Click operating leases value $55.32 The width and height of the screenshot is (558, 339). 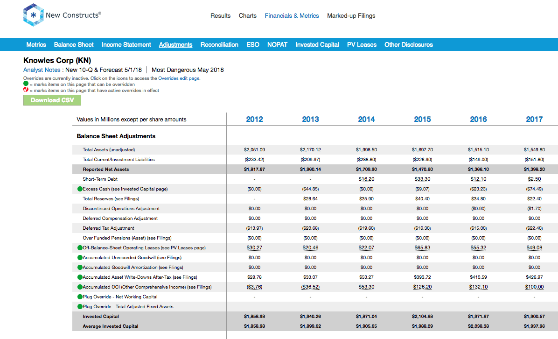tap(478, 247)
